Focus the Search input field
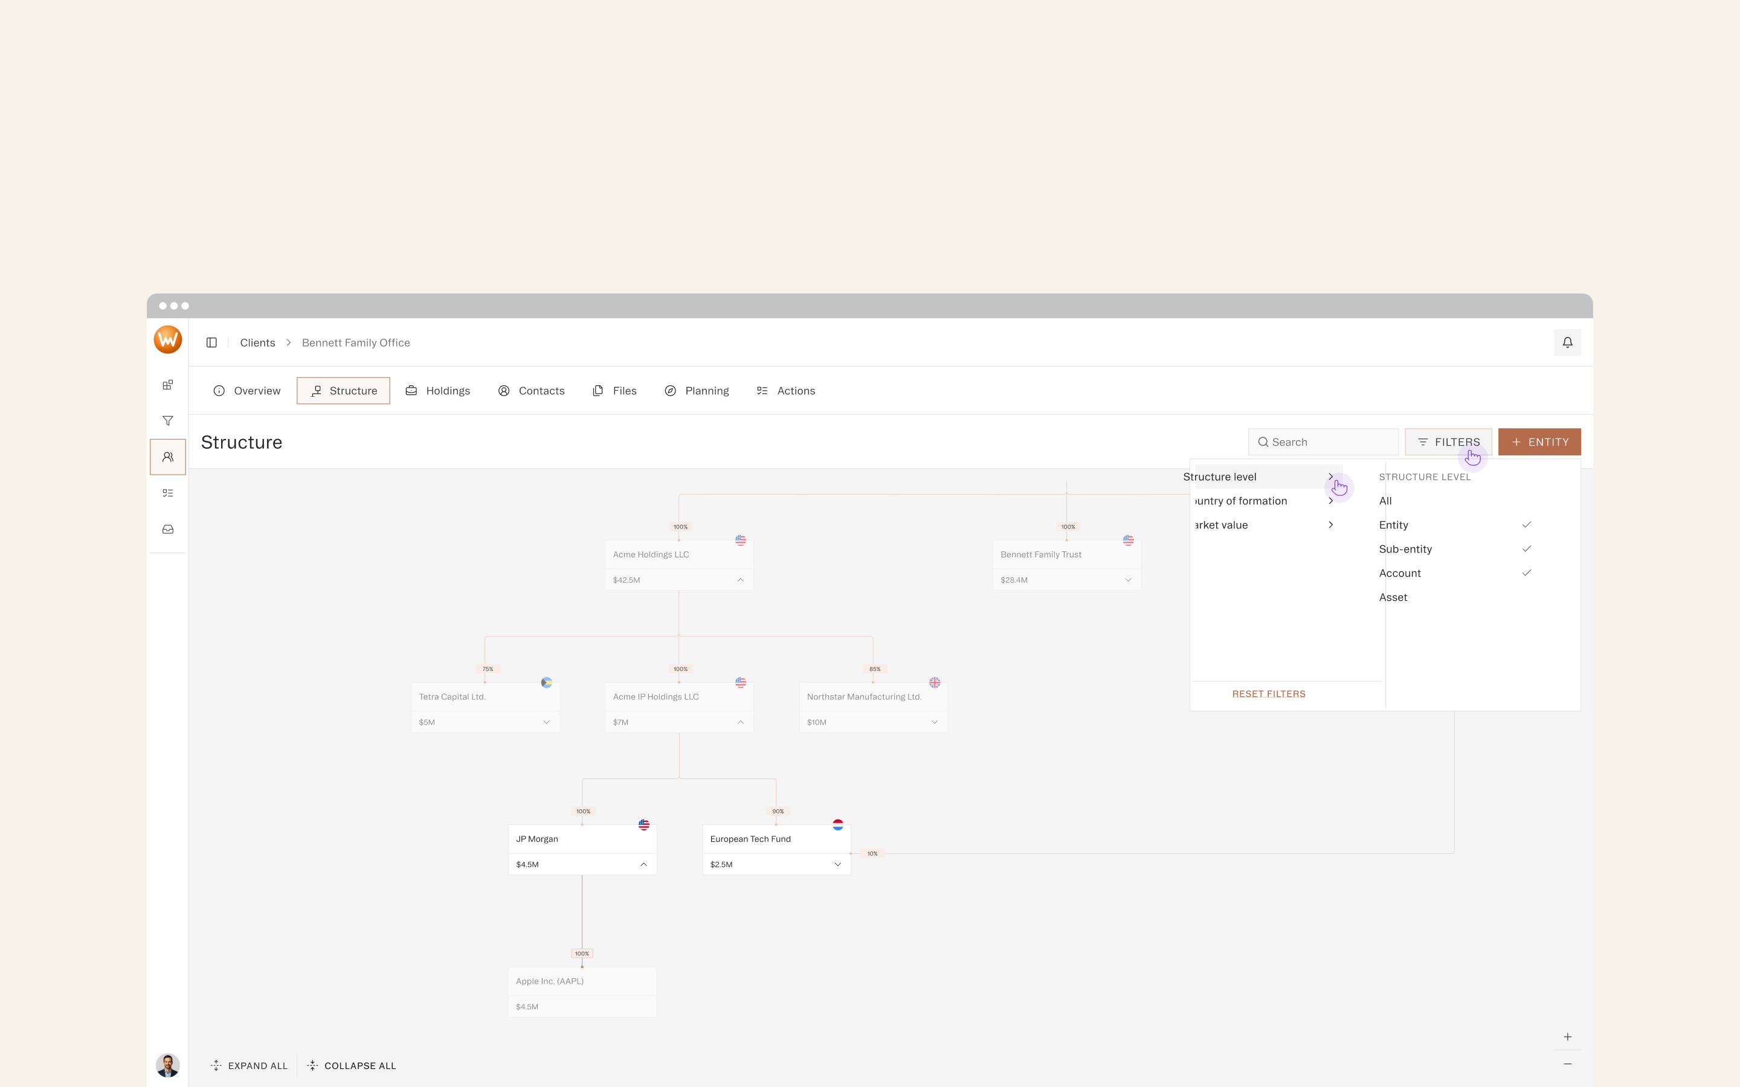 pos(1323,442)
